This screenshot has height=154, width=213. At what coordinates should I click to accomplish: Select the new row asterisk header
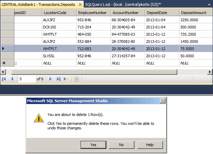pyautogui.click(x=8, y=63)
